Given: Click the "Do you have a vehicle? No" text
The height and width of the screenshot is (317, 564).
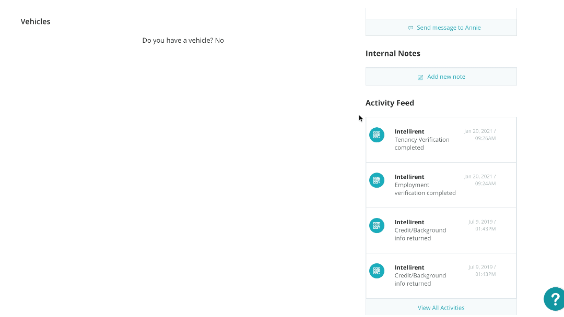Looking at the screenshot, I should (183, 40).
